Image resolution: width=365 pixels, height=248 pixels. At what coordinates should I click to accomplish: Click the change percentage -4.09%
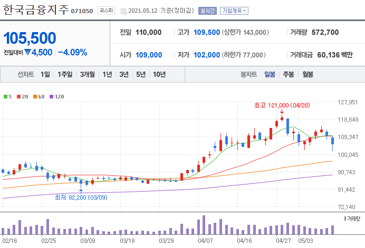[x=73, y=53]
